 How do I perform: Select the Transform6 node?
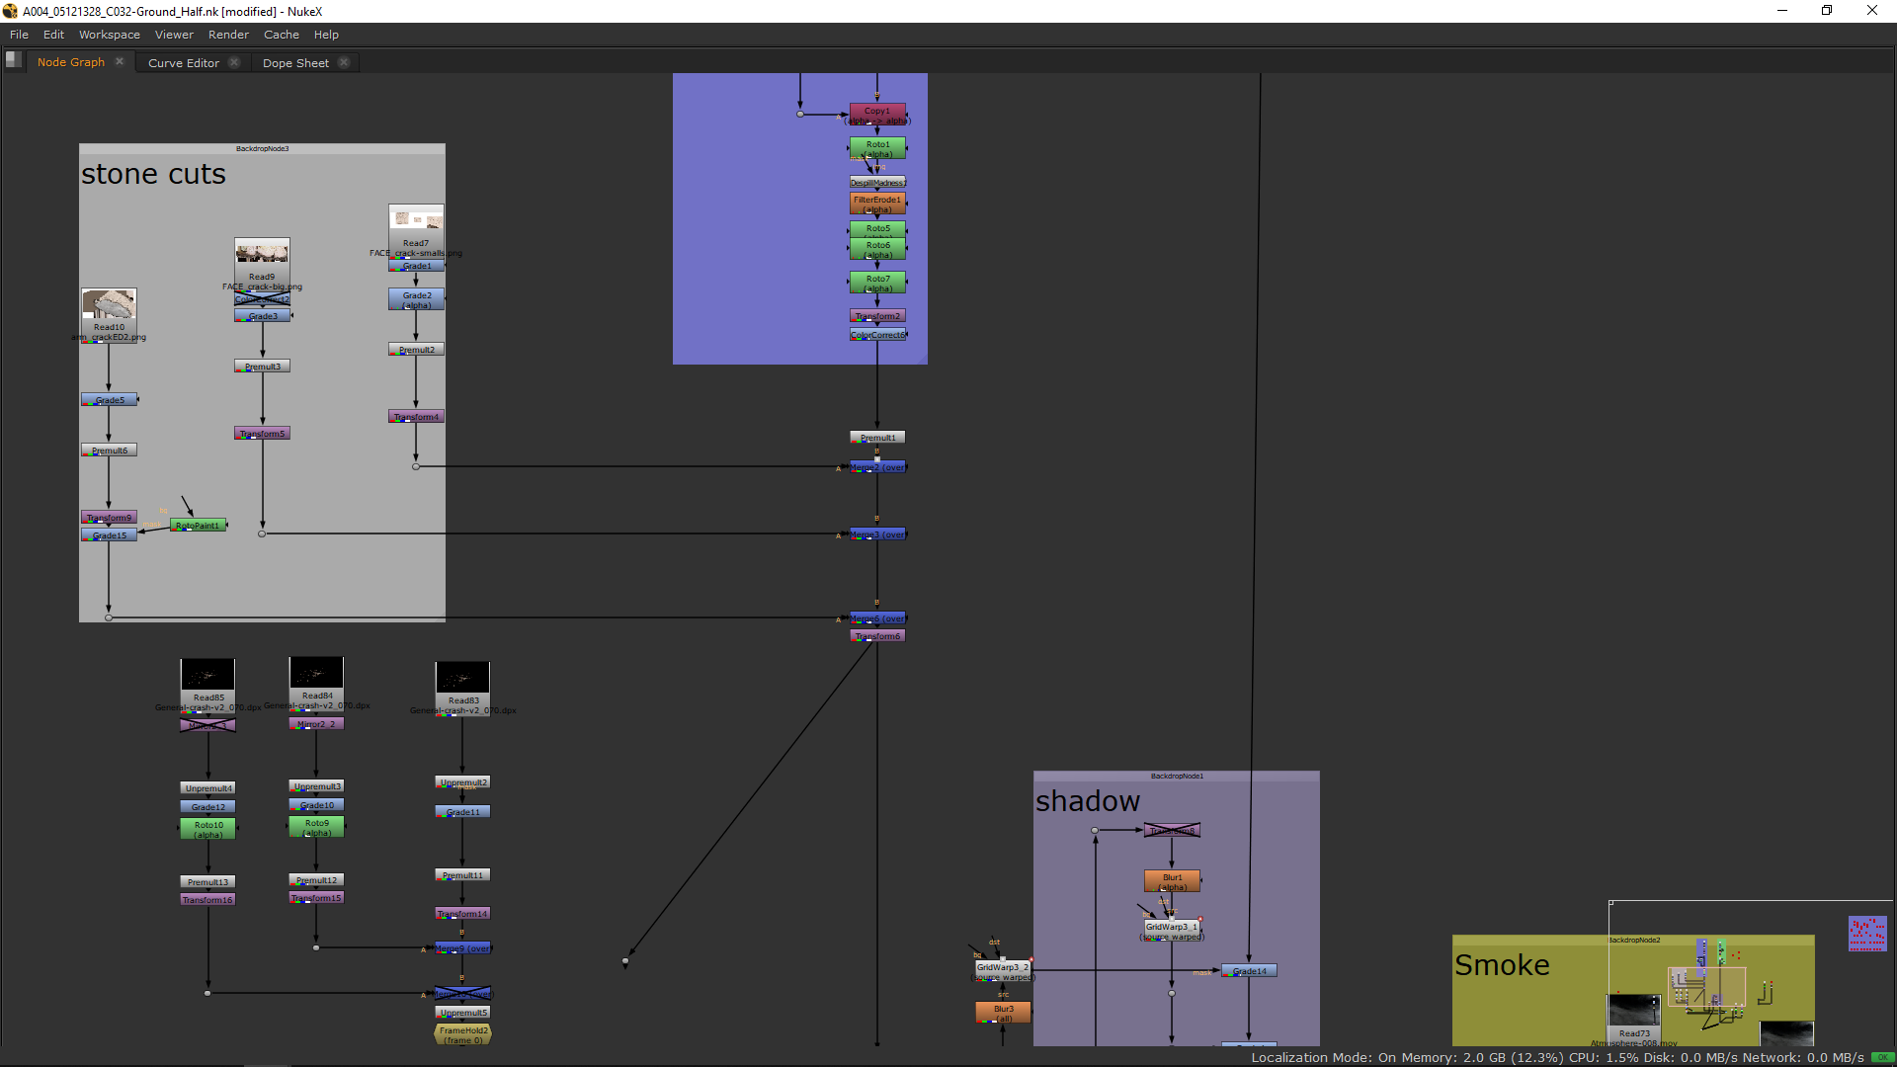tap(877, 636)
